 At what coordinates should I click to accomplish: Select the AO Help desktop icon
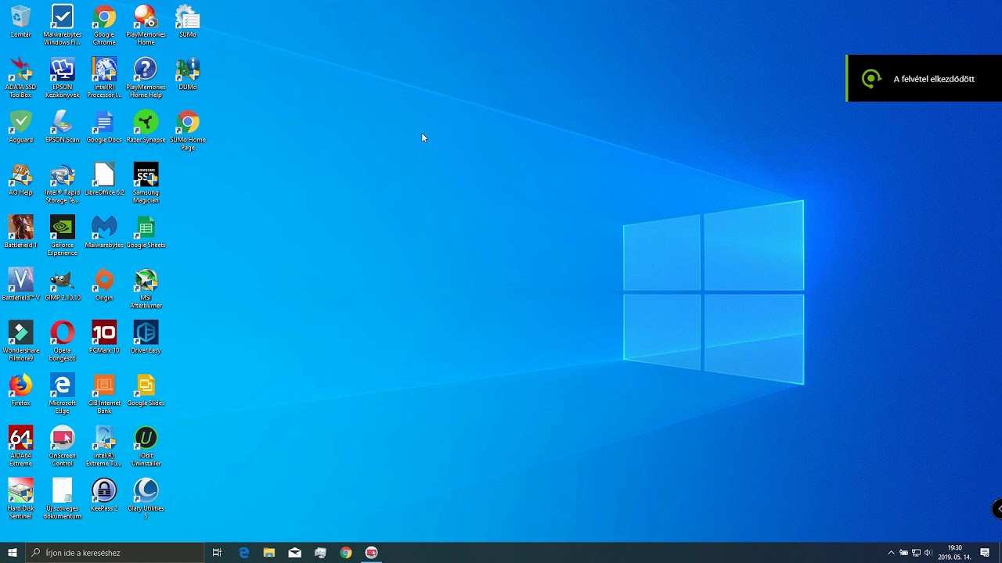[20, 179]
